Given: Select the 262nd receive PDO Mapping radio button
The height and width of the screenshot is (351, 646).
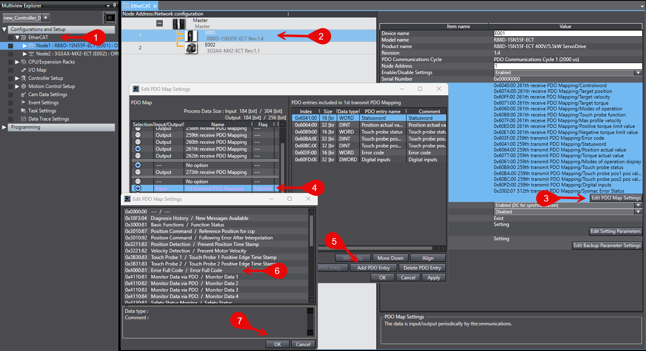Looking at the screenshot, I should (138, 156).
